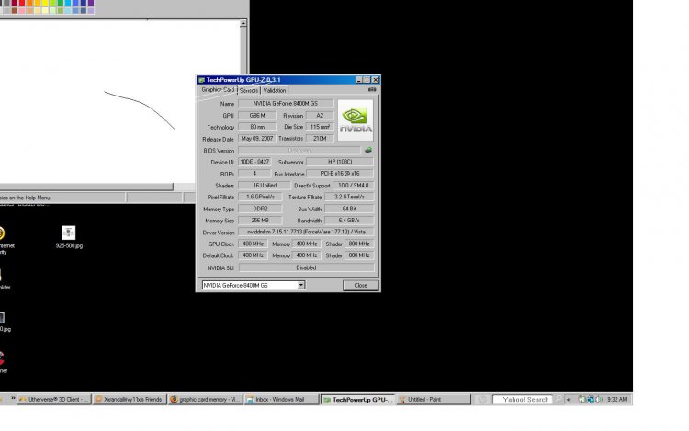689x431 pixels.
Task: Click the Die Size value 115 mm²
Action: click(x=320, y=127)
